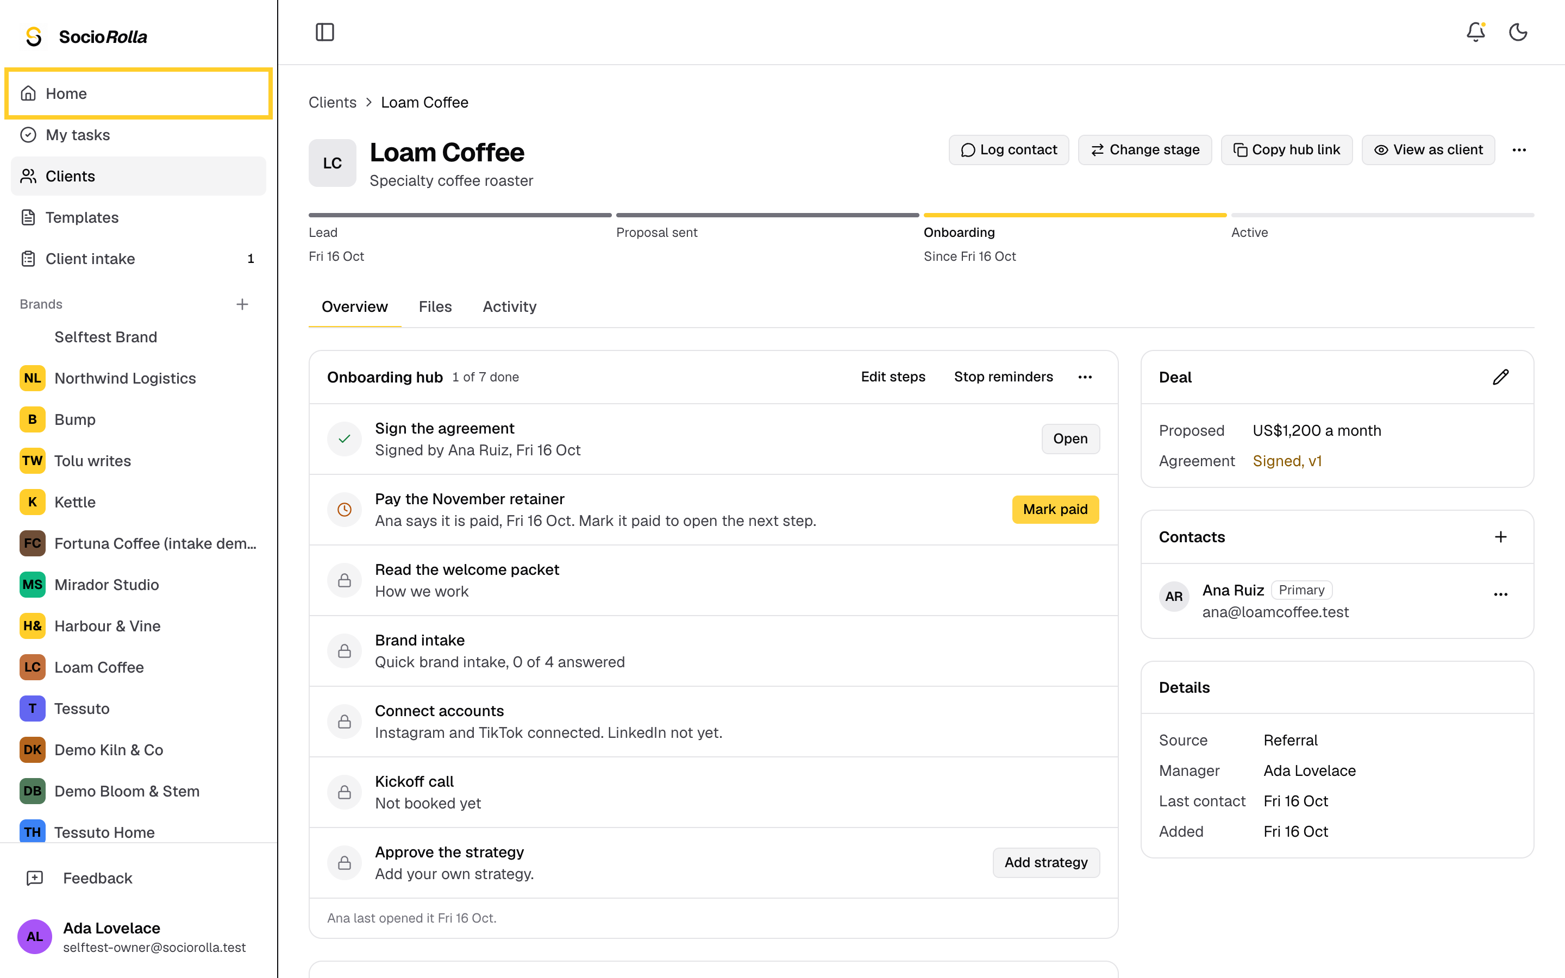This screenshot has width=1565, height=978.
Task: Open Demo Kiln & Co brand
Action: [x=139, y=750]
